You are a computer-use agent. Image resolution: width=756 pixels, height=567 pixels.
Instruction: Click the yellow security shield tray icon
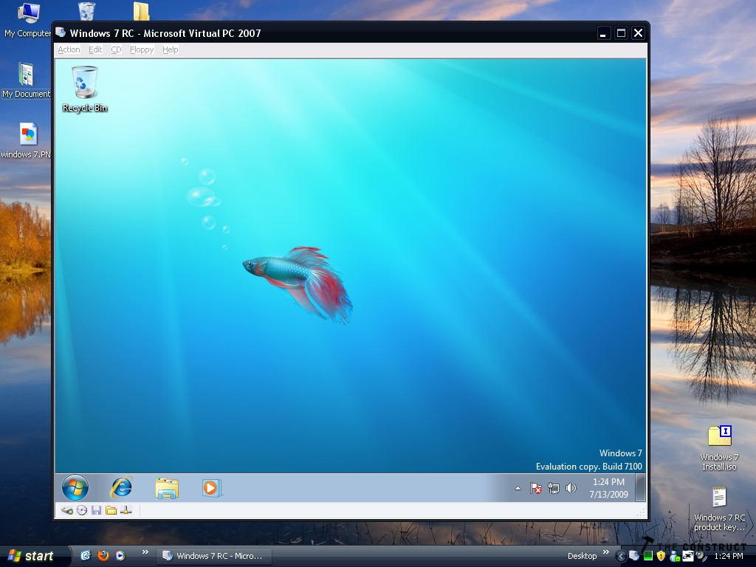(x=661, y=556)
